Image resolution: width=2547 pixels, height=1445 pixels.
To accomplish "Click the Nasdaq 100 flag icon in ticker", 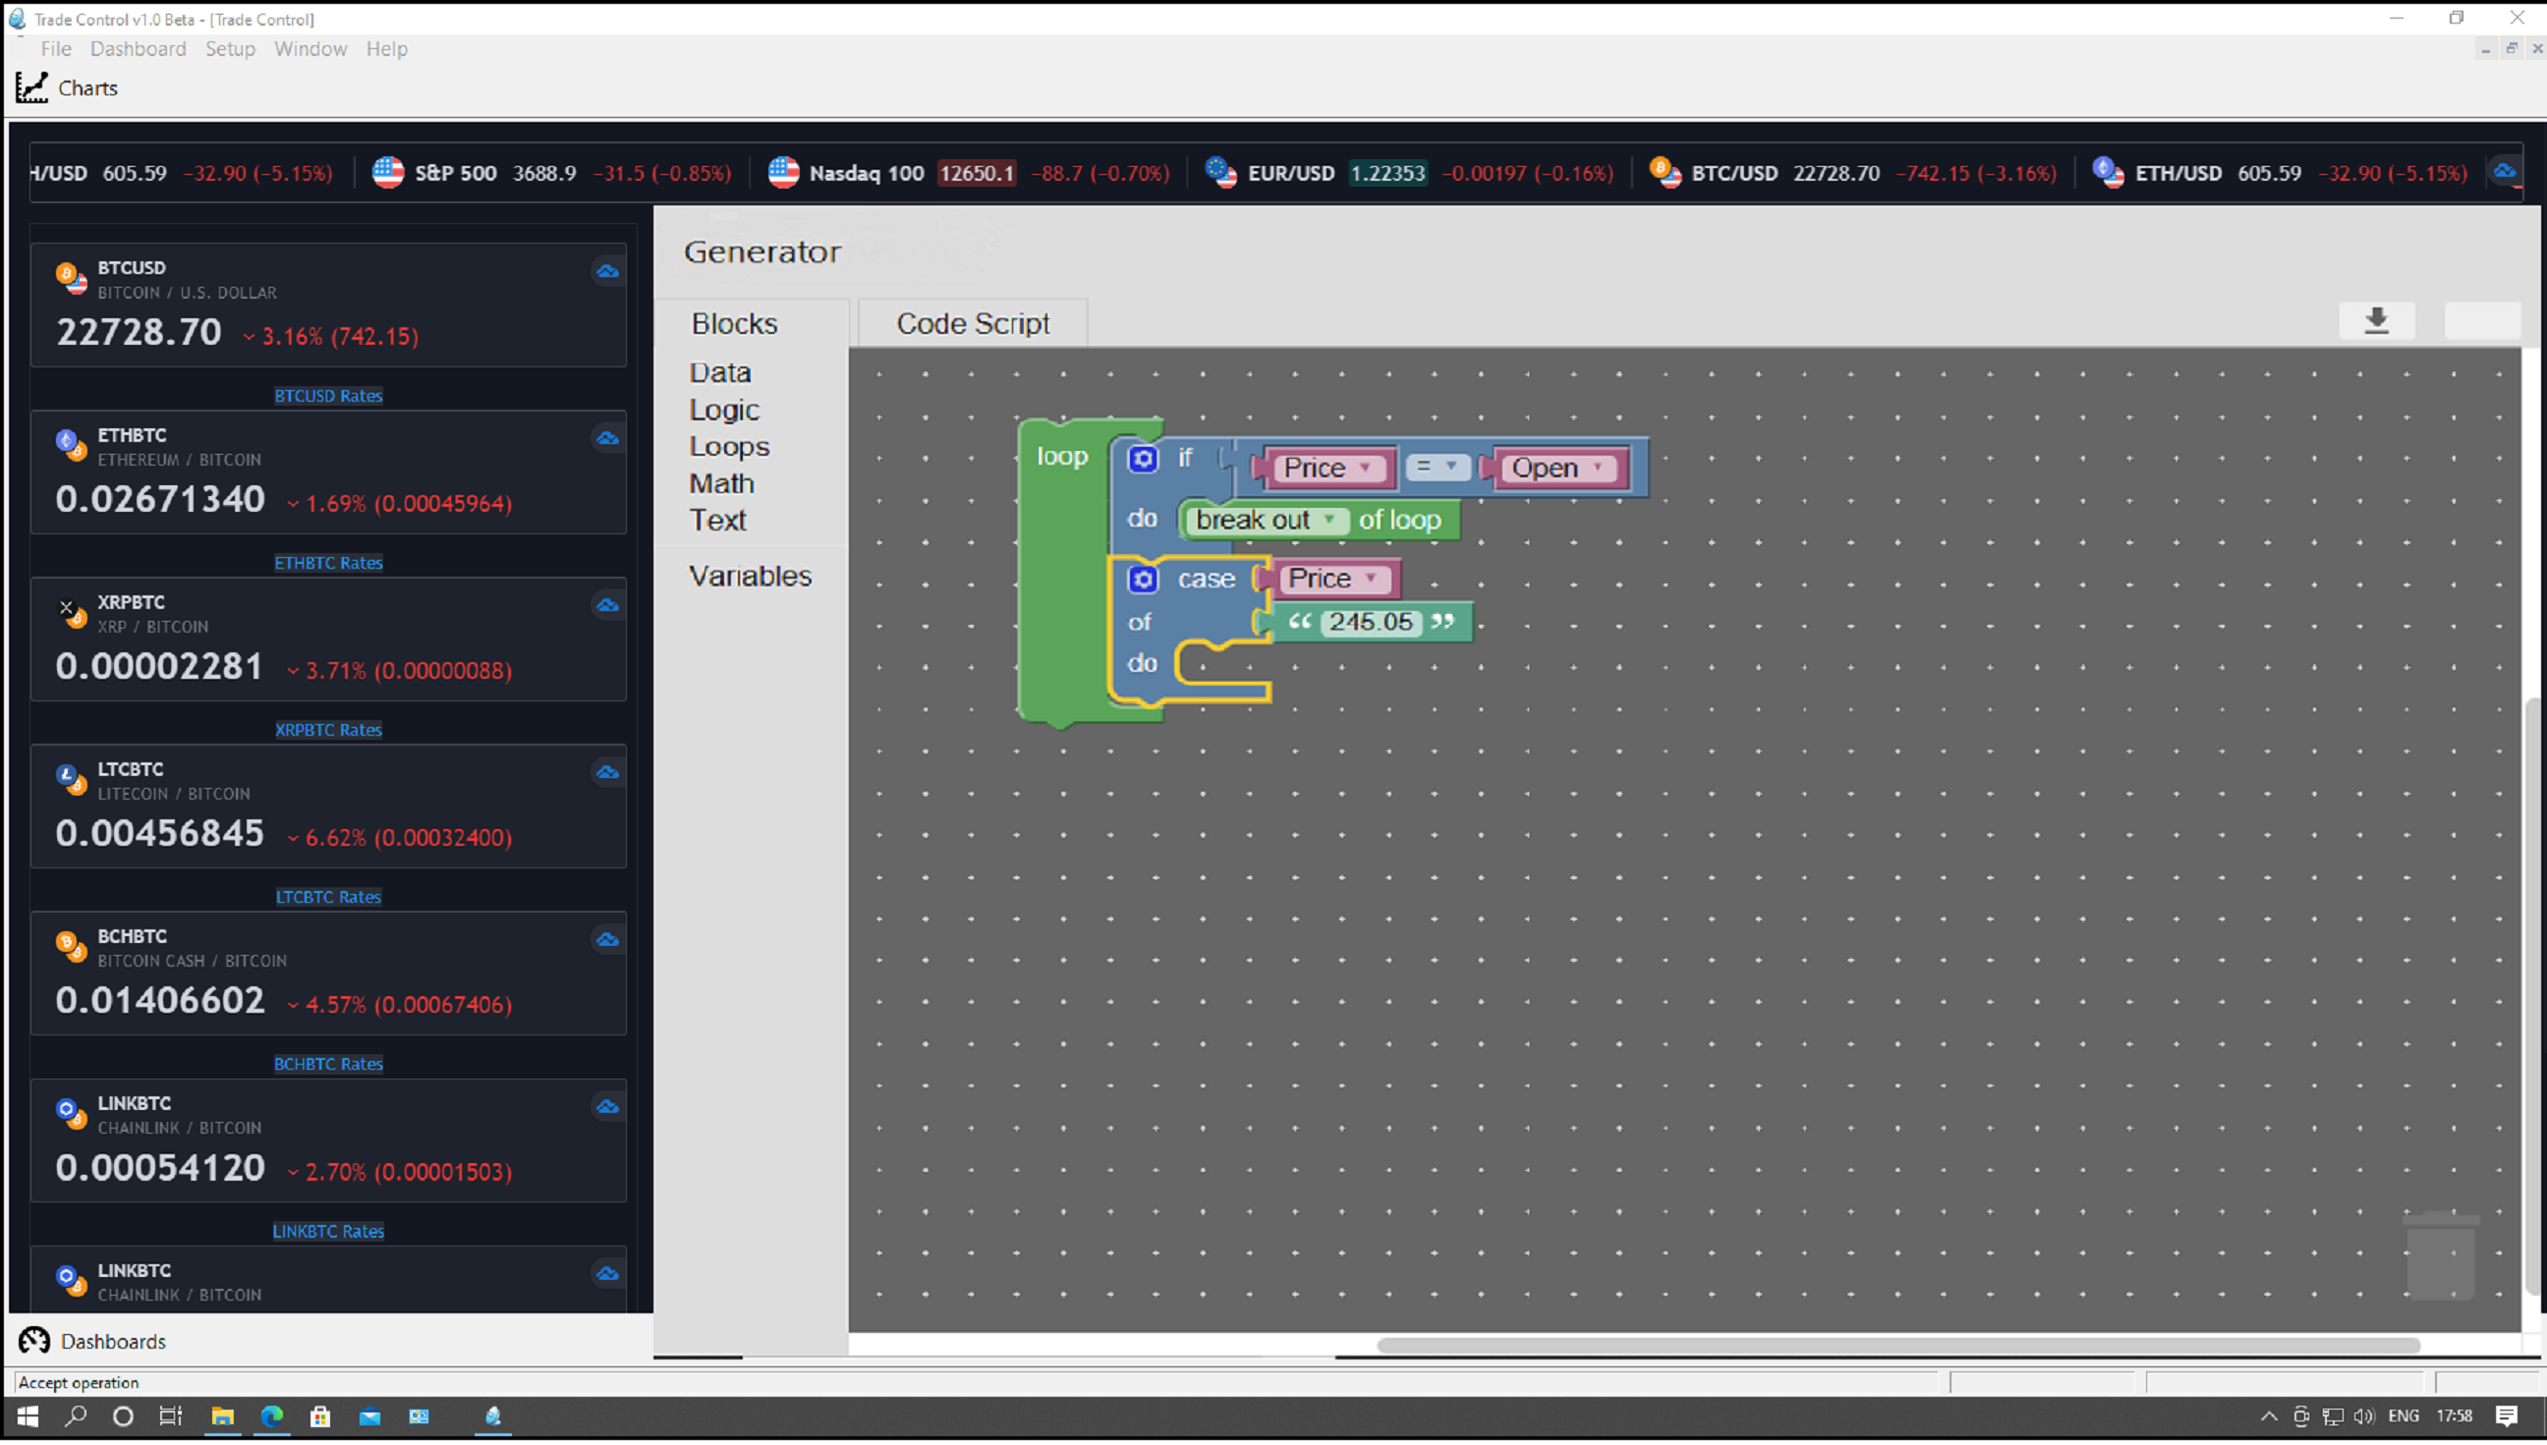I will 783,173.
